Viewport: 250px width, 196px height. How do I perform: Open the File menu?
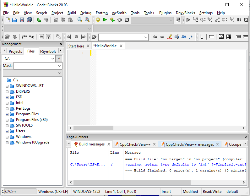pyautogui.click(x=6, y=13)
